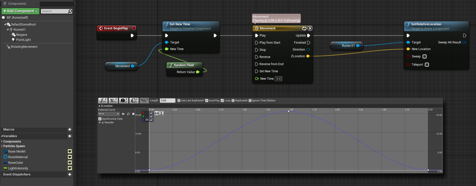The width and height of the screenshot is (476, 186).
Task: Select the LightIntensity variable
Action: 18,168
